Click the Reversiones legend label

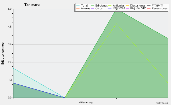(x=160, y=8)
